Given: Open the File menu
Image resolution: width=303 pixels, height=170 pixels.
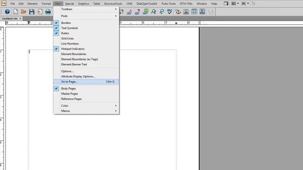Looking at the screenshot, I should (12, 4).
